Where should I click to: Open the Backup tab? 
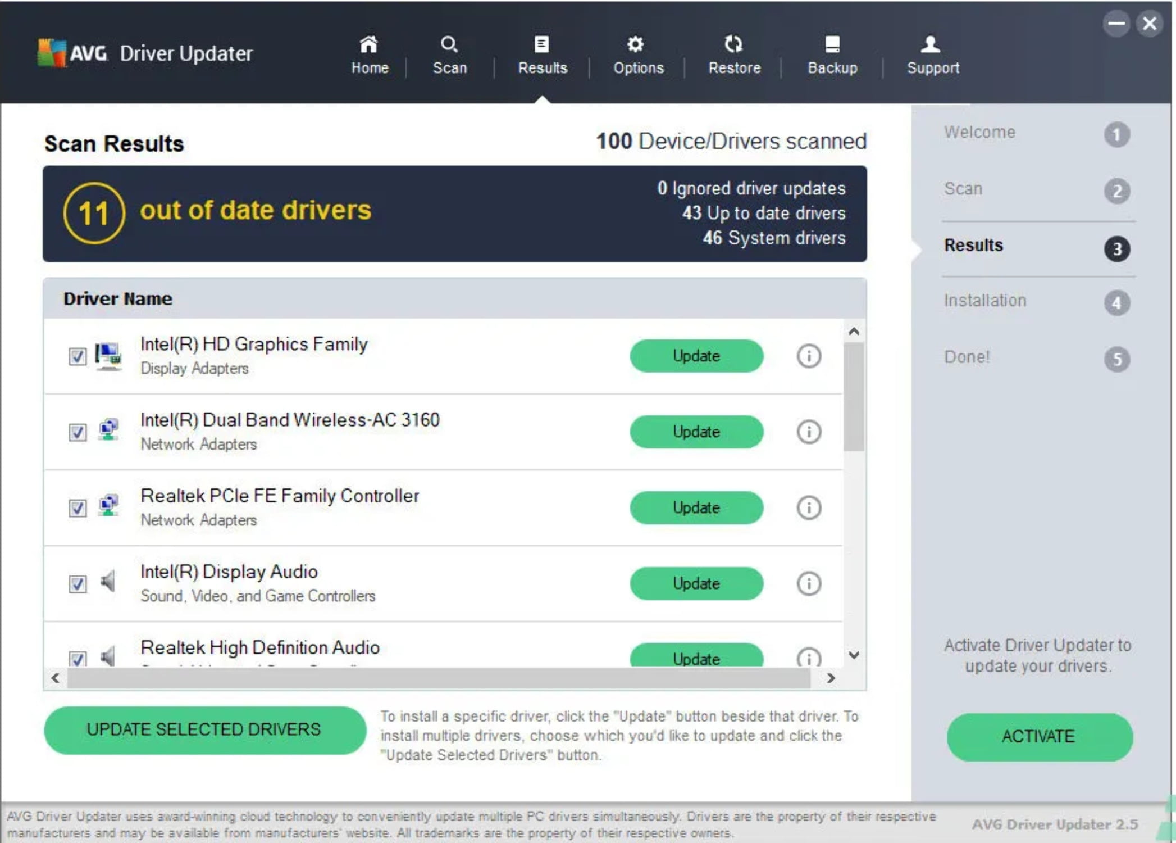832,55
